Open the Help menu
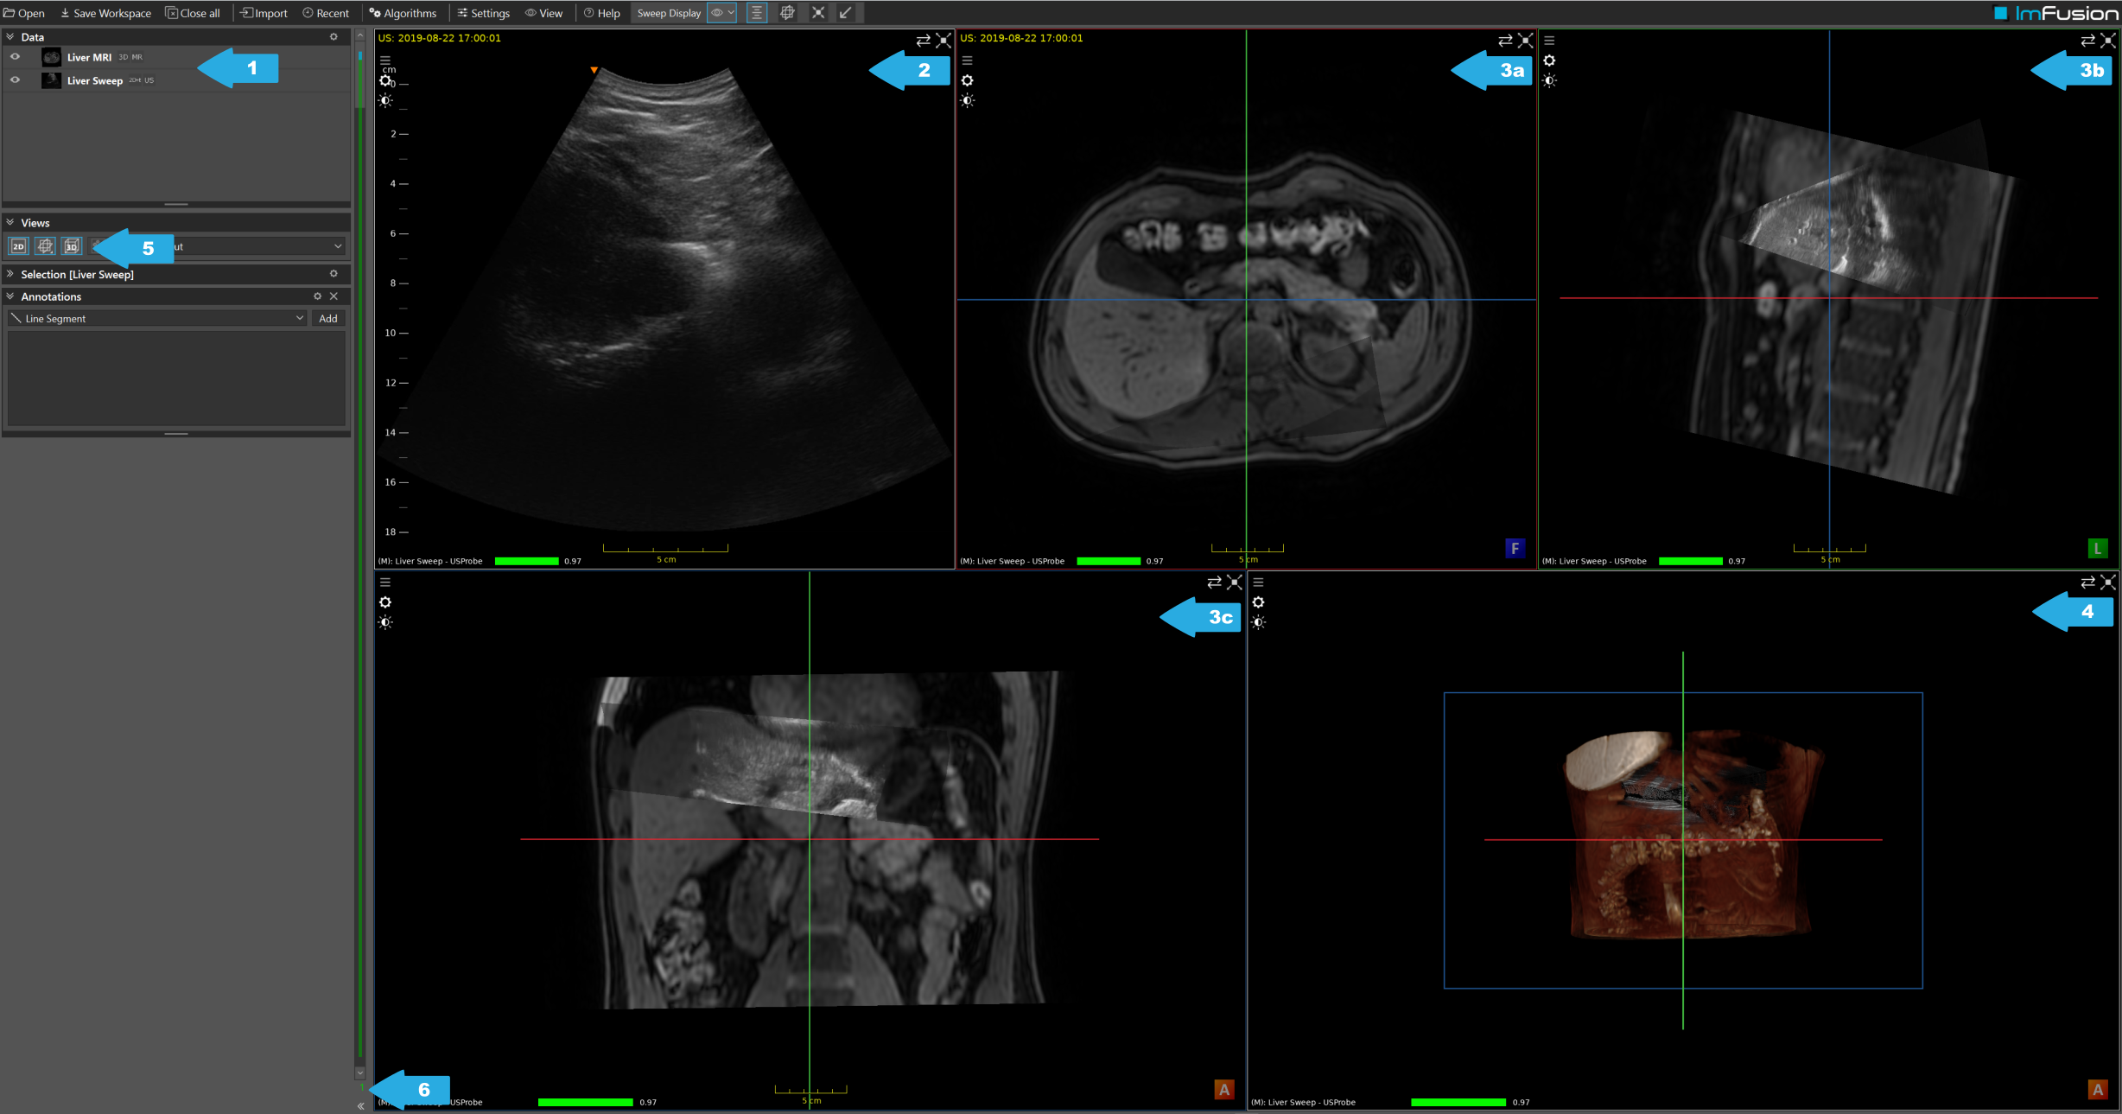Image resolution: width=2122 pixels, height=1114 pixels. (602, 12)
